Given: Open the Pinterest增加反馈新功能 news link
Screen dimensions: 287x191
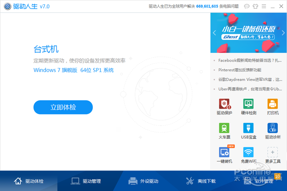Looking at the screenshot, I should point(240,70).
